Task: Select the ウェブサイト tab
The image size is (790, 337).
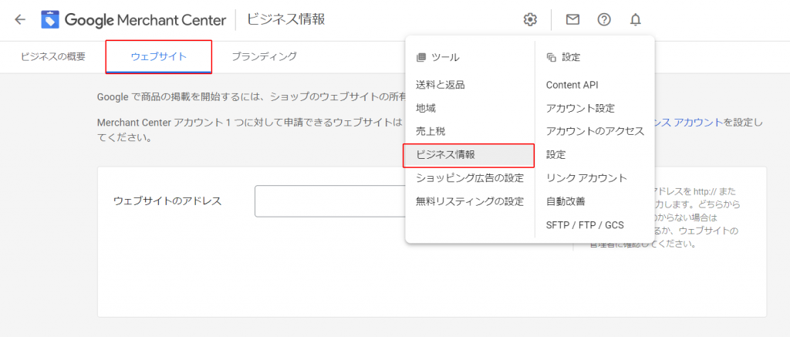Action: [159, 56]
